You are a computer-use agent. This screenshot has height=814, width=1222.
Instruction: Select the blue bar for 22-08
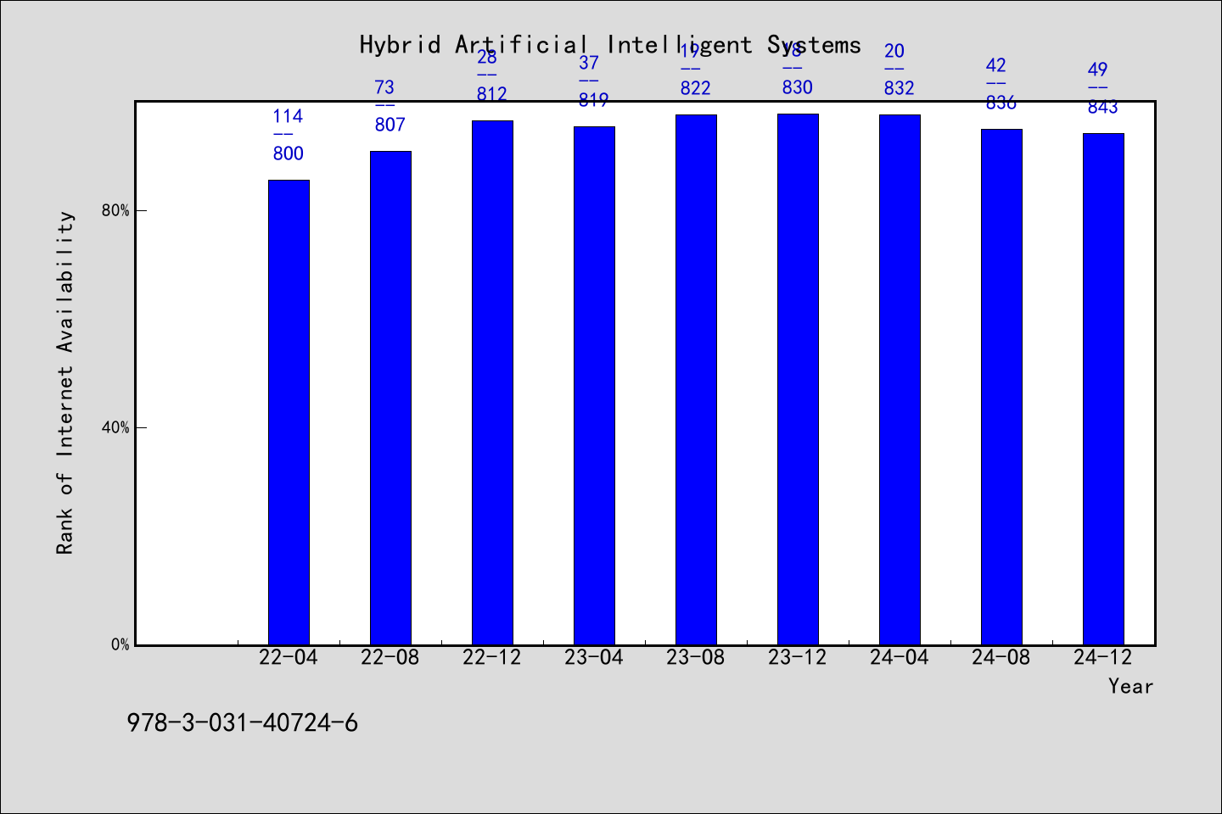click(390, 398)
